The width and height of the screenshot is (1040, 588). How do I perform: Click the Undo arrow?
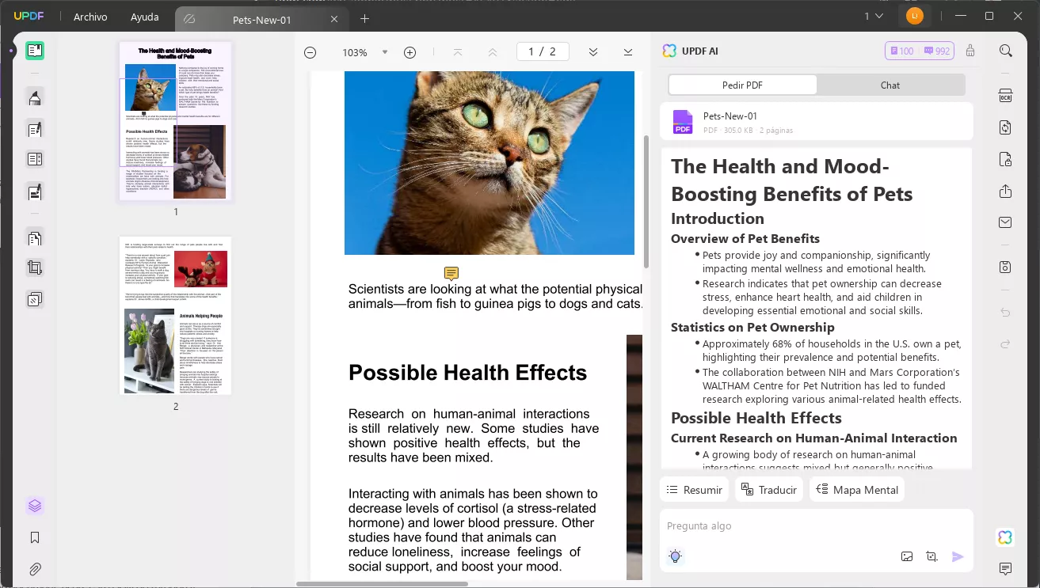(1006, 312)
